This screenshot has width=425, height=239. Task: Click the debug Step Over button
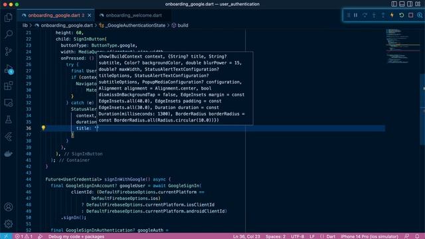pyautogui.click(x=365, y=15)
